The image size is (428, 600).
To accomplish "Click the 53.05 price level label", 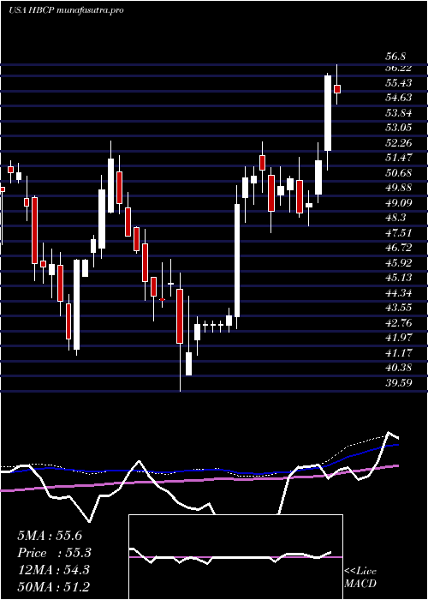I will click(x=398, y=129).
